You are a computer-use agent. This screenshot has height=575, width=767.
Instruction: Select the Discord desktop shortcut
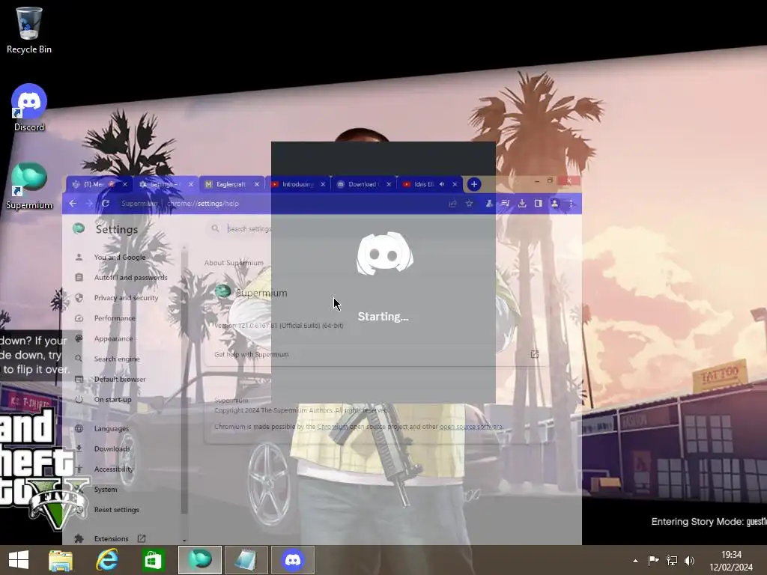[29, 108]
